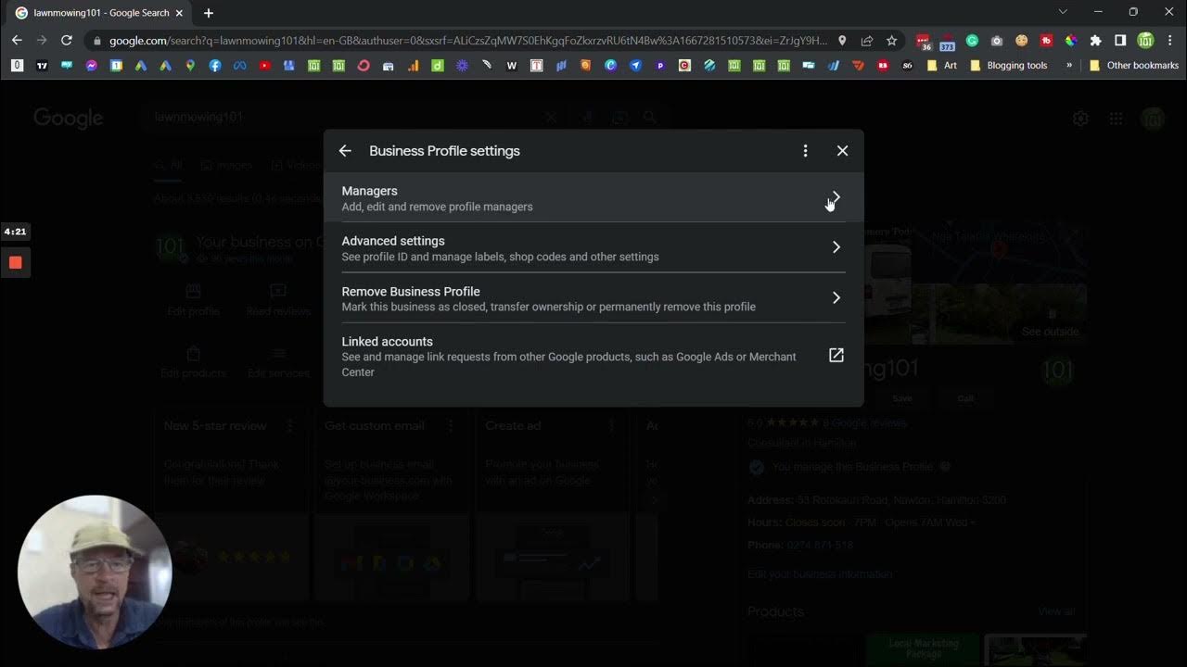The image size is (1187, 667).
Task: Click the back arrow in Business Profile settings
Action: pos(345,151)
